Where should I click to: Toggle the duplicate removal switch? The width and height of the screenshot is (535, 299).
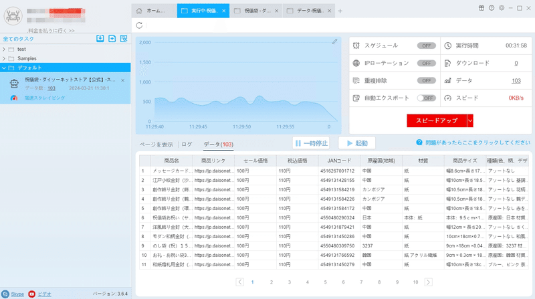pyautogui.click(x=427, y=80)
